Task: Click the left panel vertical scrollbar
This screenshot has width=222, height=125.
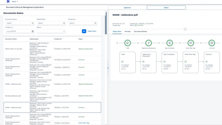Action: click(106, 23)
